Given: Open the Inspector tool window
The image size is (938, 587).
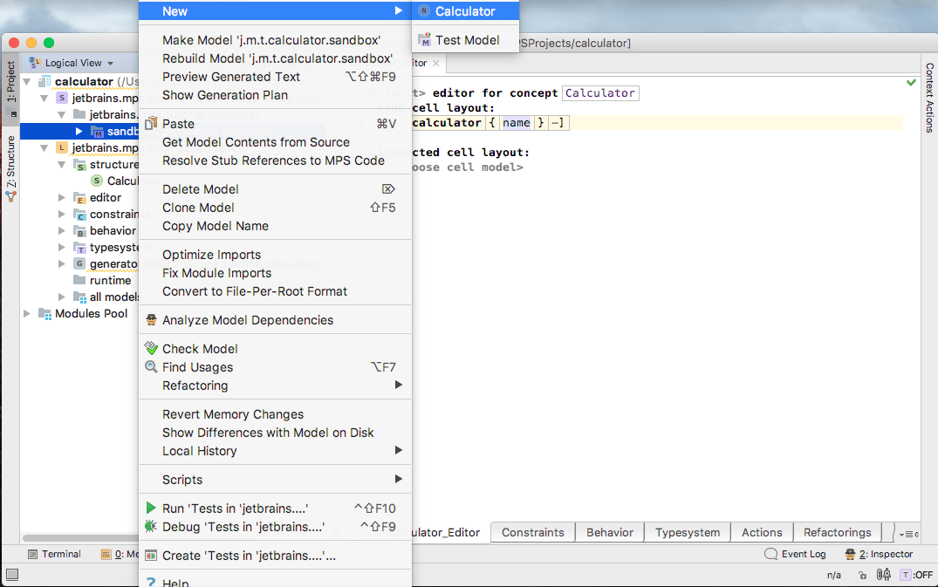Looking at the screenshot, I should (x=878, y=554).
